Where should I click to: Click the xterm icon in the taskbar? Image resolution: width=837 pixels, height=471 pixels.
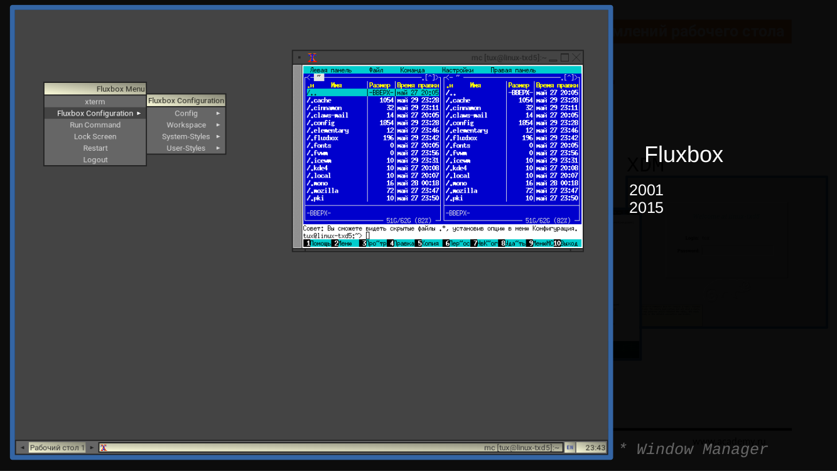104,448
